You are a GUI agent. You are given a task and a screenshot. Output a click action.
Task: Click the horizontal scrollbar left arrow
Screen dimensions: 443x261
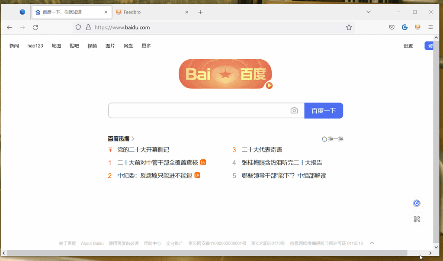coord(3,253)
